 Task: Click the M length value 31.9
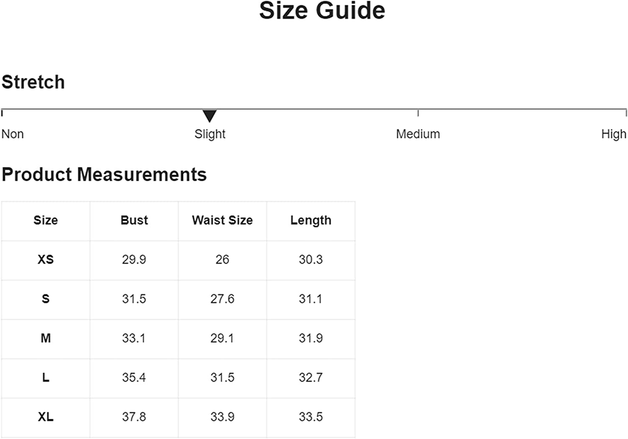click(x=311, y=338)
